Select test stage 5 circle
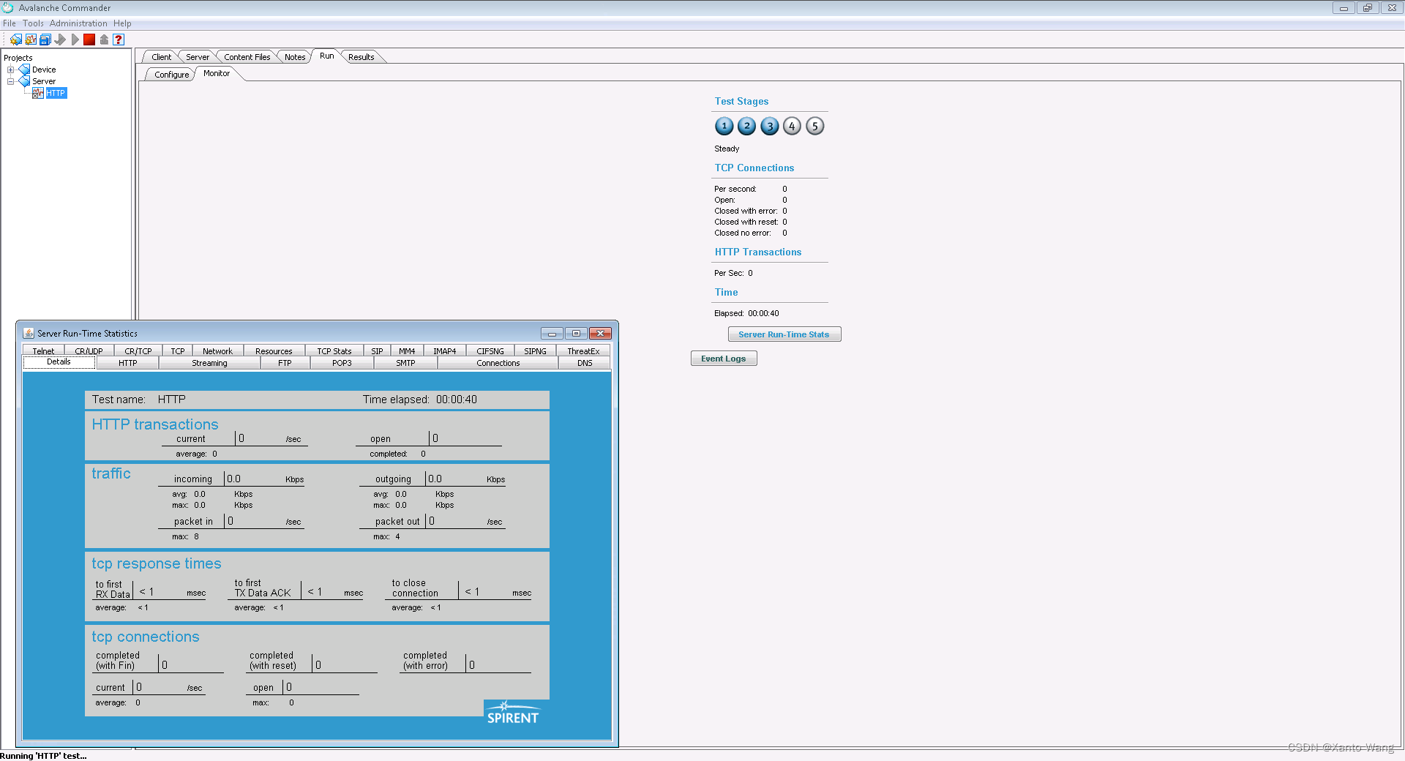Viewport: 1405px width, 761px height. (814, 126)
